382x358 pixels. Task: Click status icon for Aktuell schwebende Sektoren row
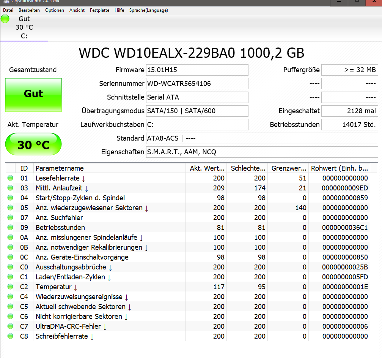10,307
